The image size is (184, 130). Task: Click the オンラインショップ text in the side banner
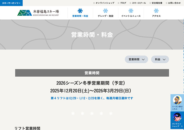177,125
